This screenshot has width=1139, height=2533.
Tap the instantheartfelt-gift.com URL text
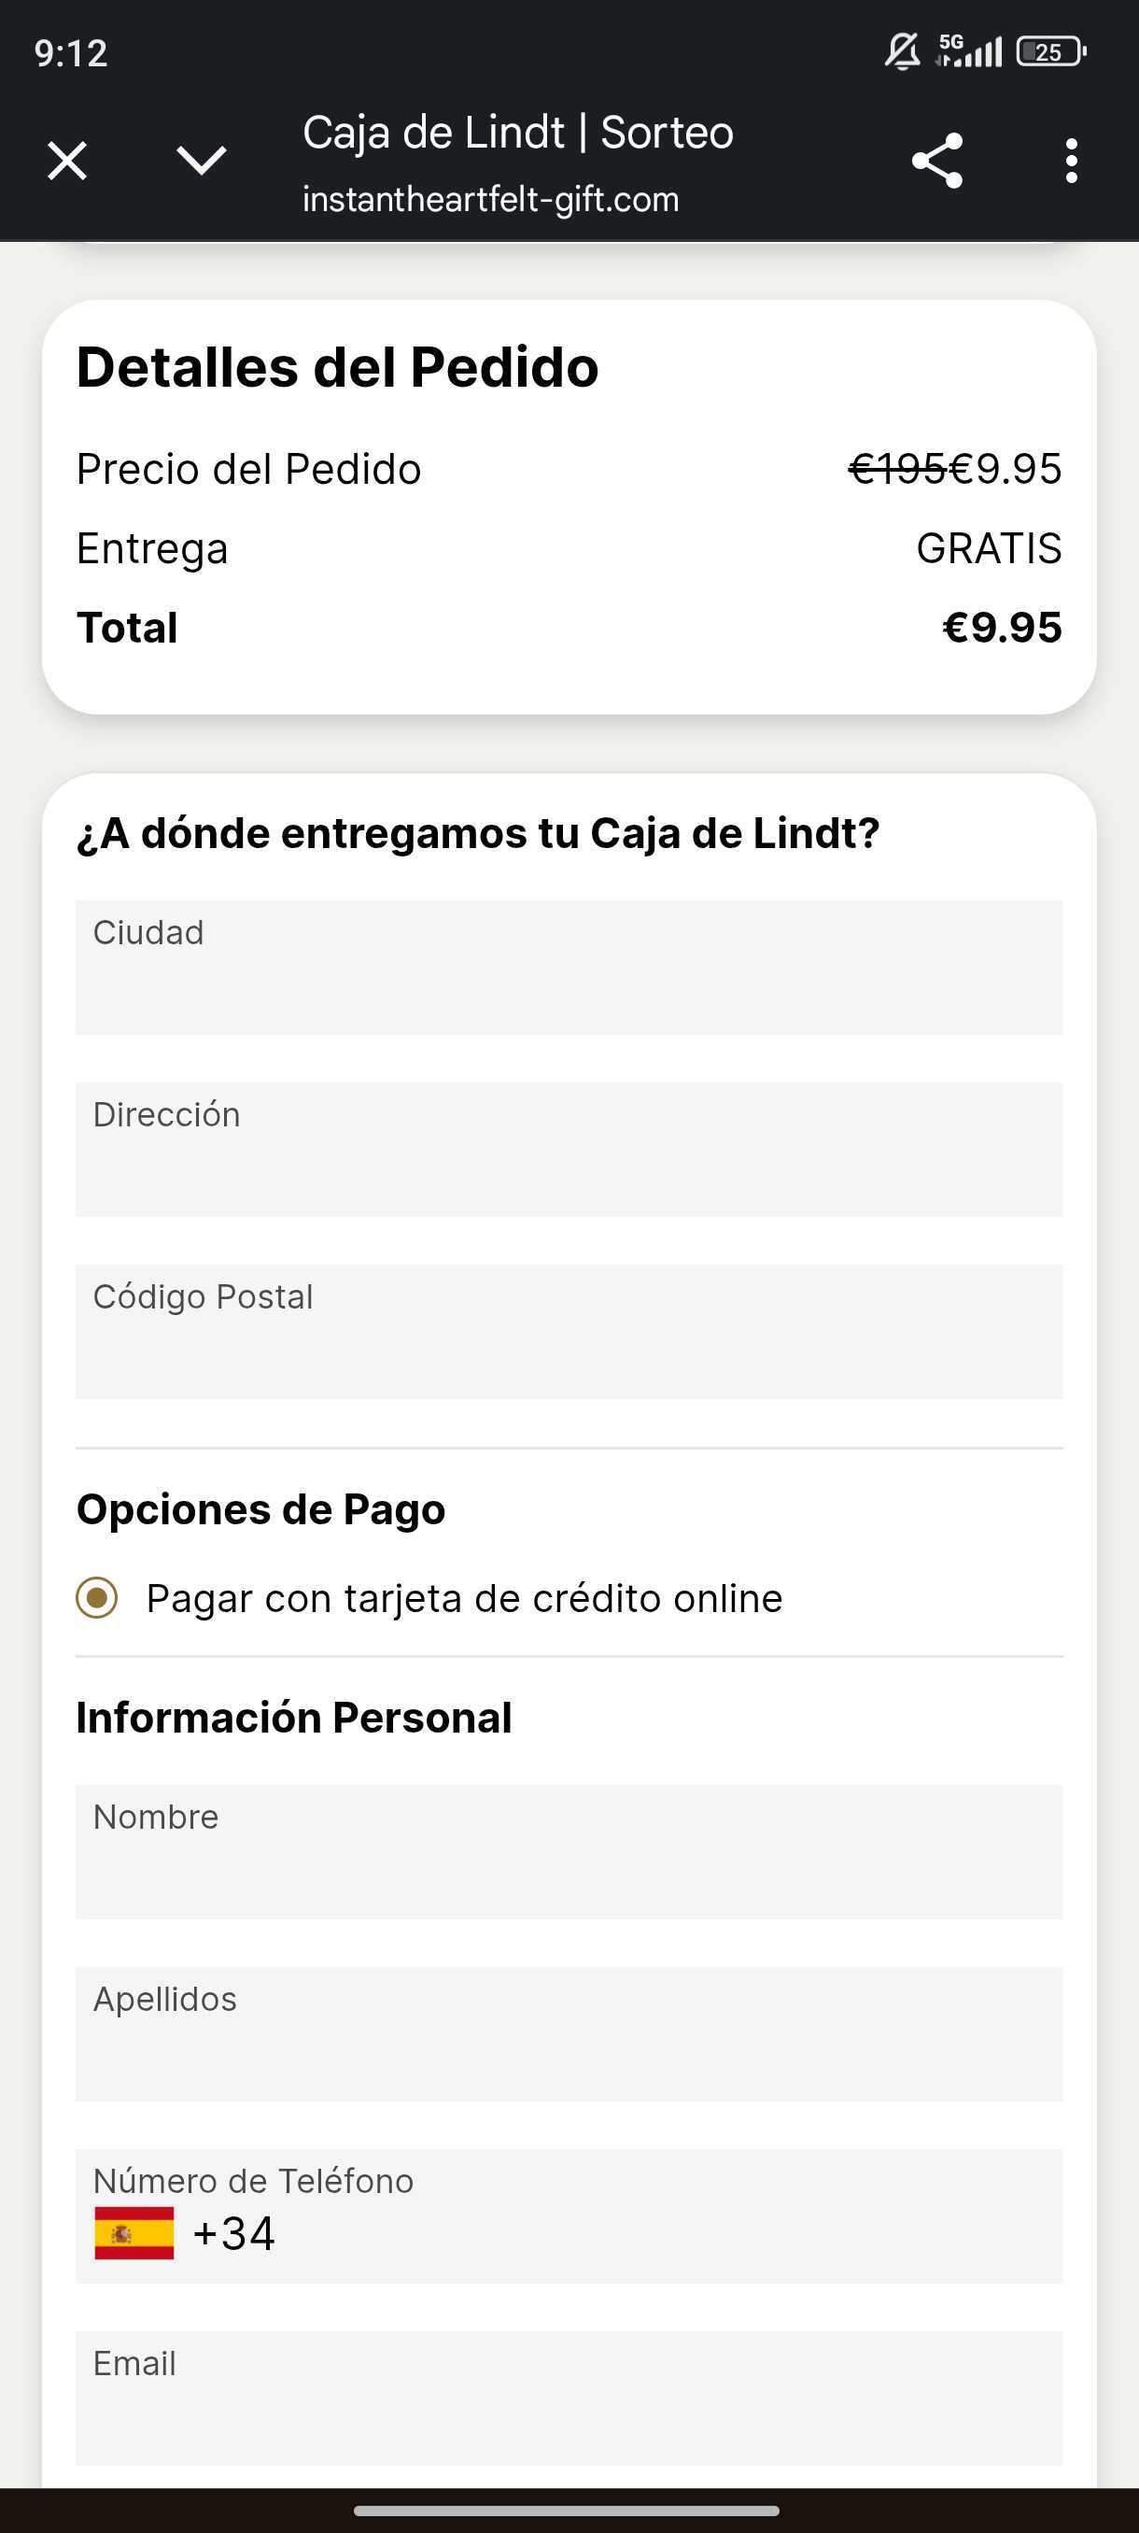click(490, 200)
